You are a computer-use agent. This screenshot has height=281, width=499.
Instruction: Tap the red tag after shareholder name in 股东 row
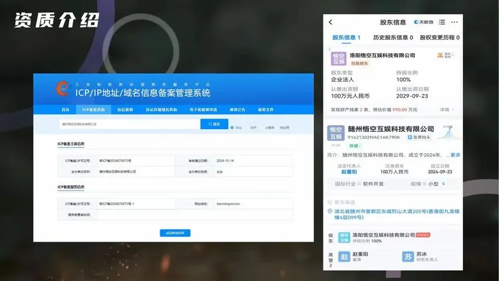[423, 235]
